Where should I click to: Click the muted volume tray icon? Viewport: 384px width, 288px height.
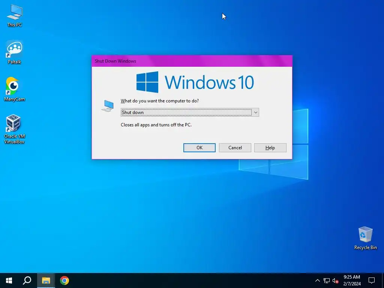pos(335,280)
